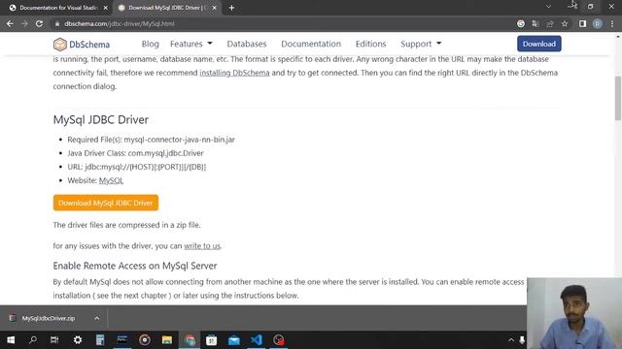Open taskbar search
The image size is (622, 349).
33,340
